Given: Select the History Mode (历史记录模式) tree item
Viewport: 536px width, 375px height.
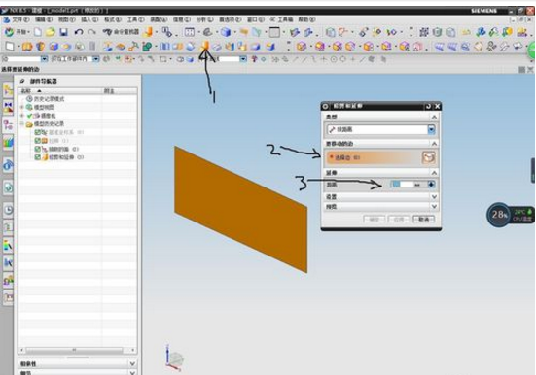Looking at the screenshot, I should coord(49,99).
